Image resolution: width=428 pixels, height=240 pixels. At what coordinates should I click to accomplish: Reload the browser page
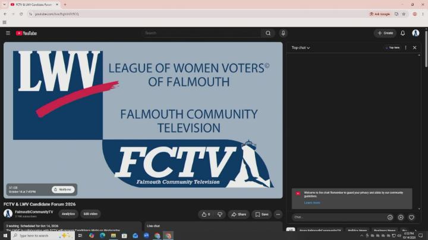[21, 14]
